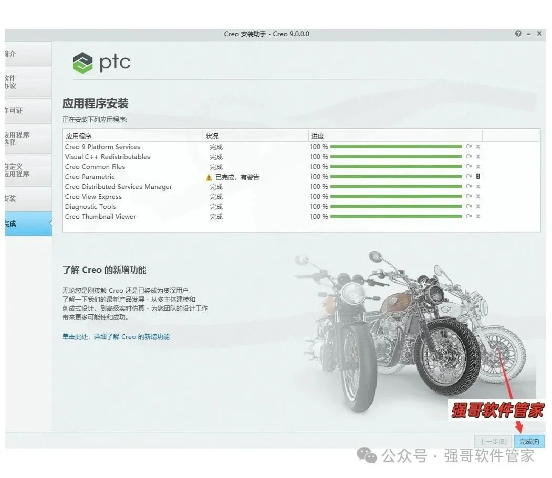Click 100 % value for Creo View Express

coord(319,197)
